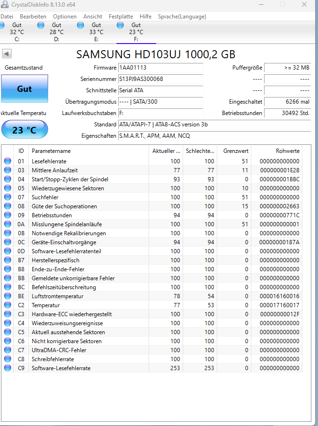The width and height of the screenshot is (318, 426).
Task: Click the Standard field ATA/ATAPI-7
Action: 214,124
